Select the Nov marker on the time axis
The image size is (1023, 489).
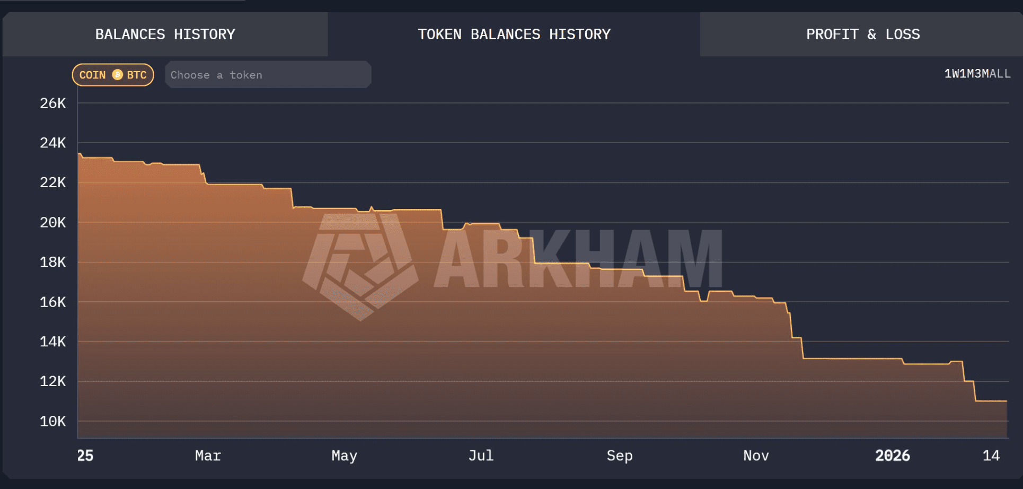tap(756, 456)
